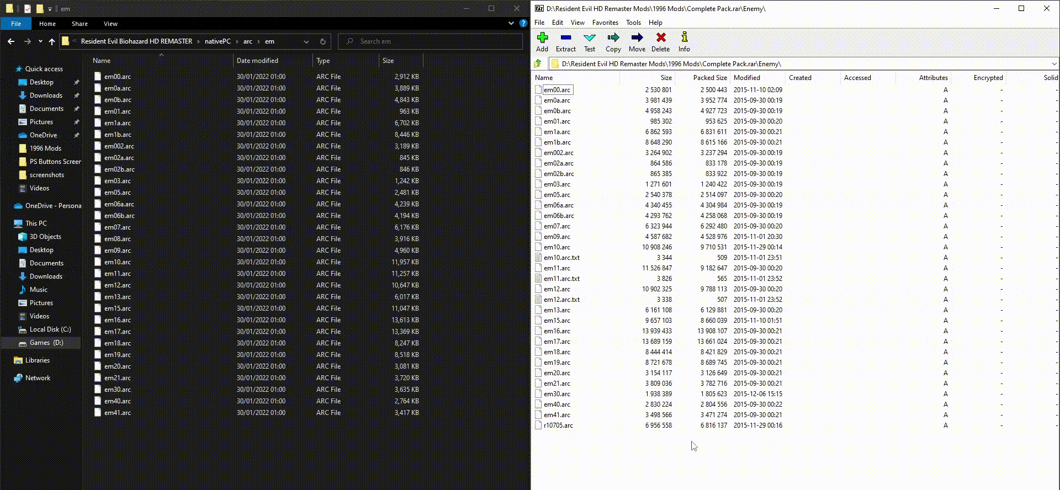
Task: Open the Info properties in 7-Zip
Action: click(684, 42)
